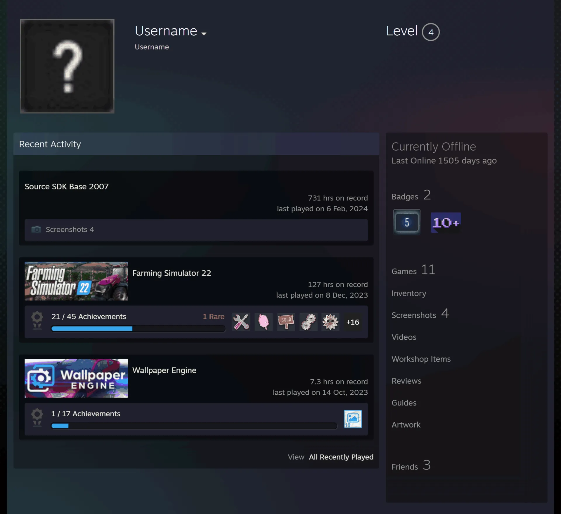
Task: Open the Inventory link
Action: (x=409, y=293)
